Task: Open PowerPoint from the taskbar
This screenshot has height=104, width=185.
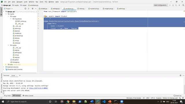Action: tap(110, 101)
